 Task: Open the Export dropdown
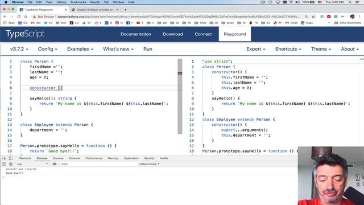tap(255, 49)
